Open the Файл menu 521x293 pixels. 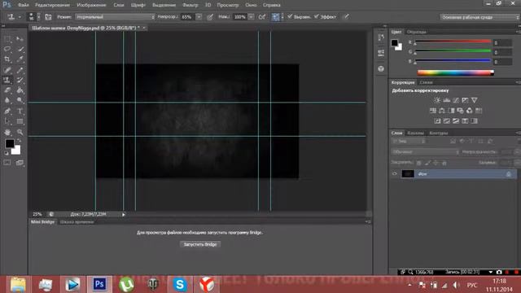point(23,5)
